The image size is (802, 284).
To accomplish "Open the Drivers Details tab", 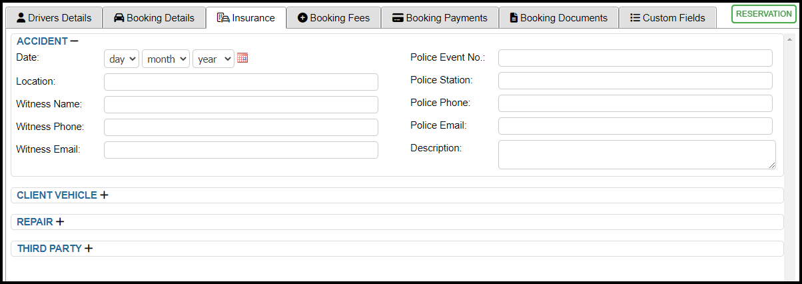I will click(x=57, y=18).
